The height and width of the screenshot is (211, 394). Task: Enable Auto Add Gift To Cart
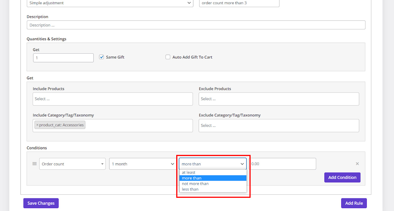tap(168, 57)
